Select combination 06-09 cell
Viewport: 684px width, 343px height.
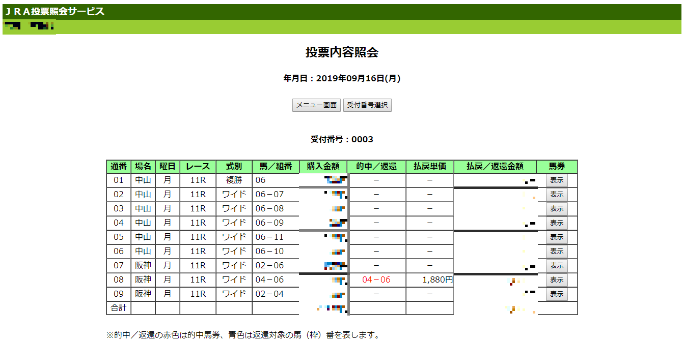click(276, 223)
